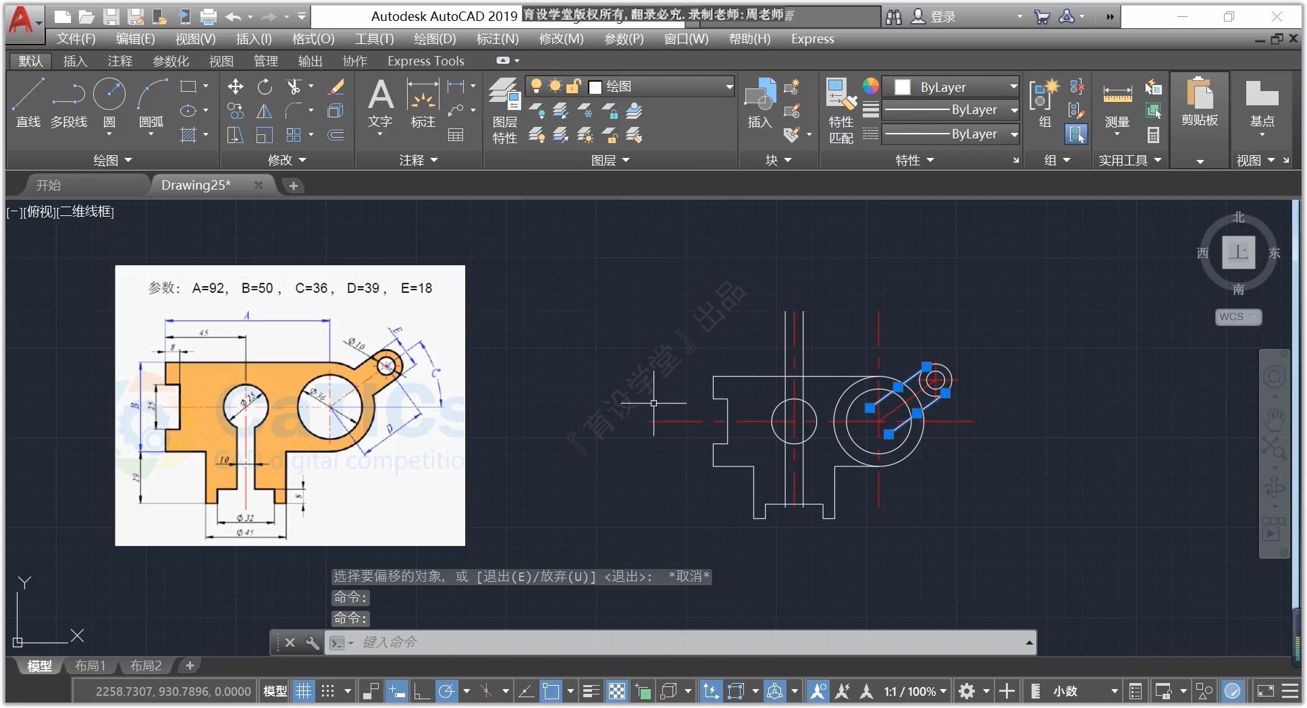Toggle dynamic input in status bar
The width and height of the screenshot is (1307, 708).
point(397,691)
